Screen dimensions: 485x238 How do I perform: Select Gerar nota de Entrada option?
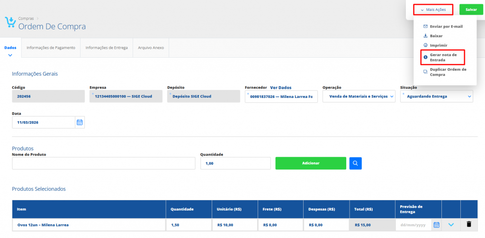point(443,57)
